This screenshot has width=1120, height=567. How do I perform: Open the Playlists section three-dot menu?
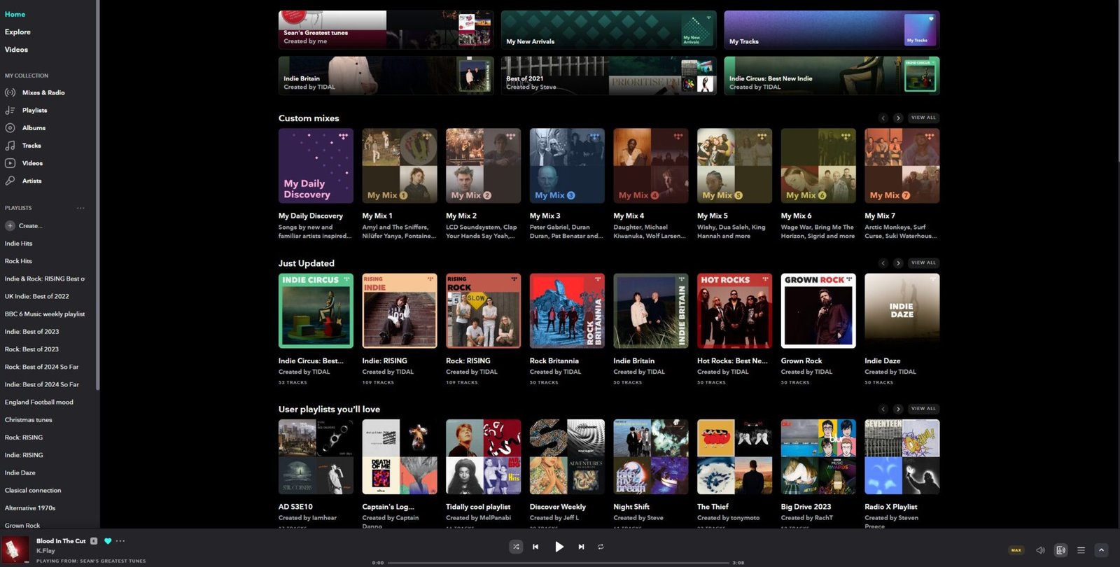[80, 208]
